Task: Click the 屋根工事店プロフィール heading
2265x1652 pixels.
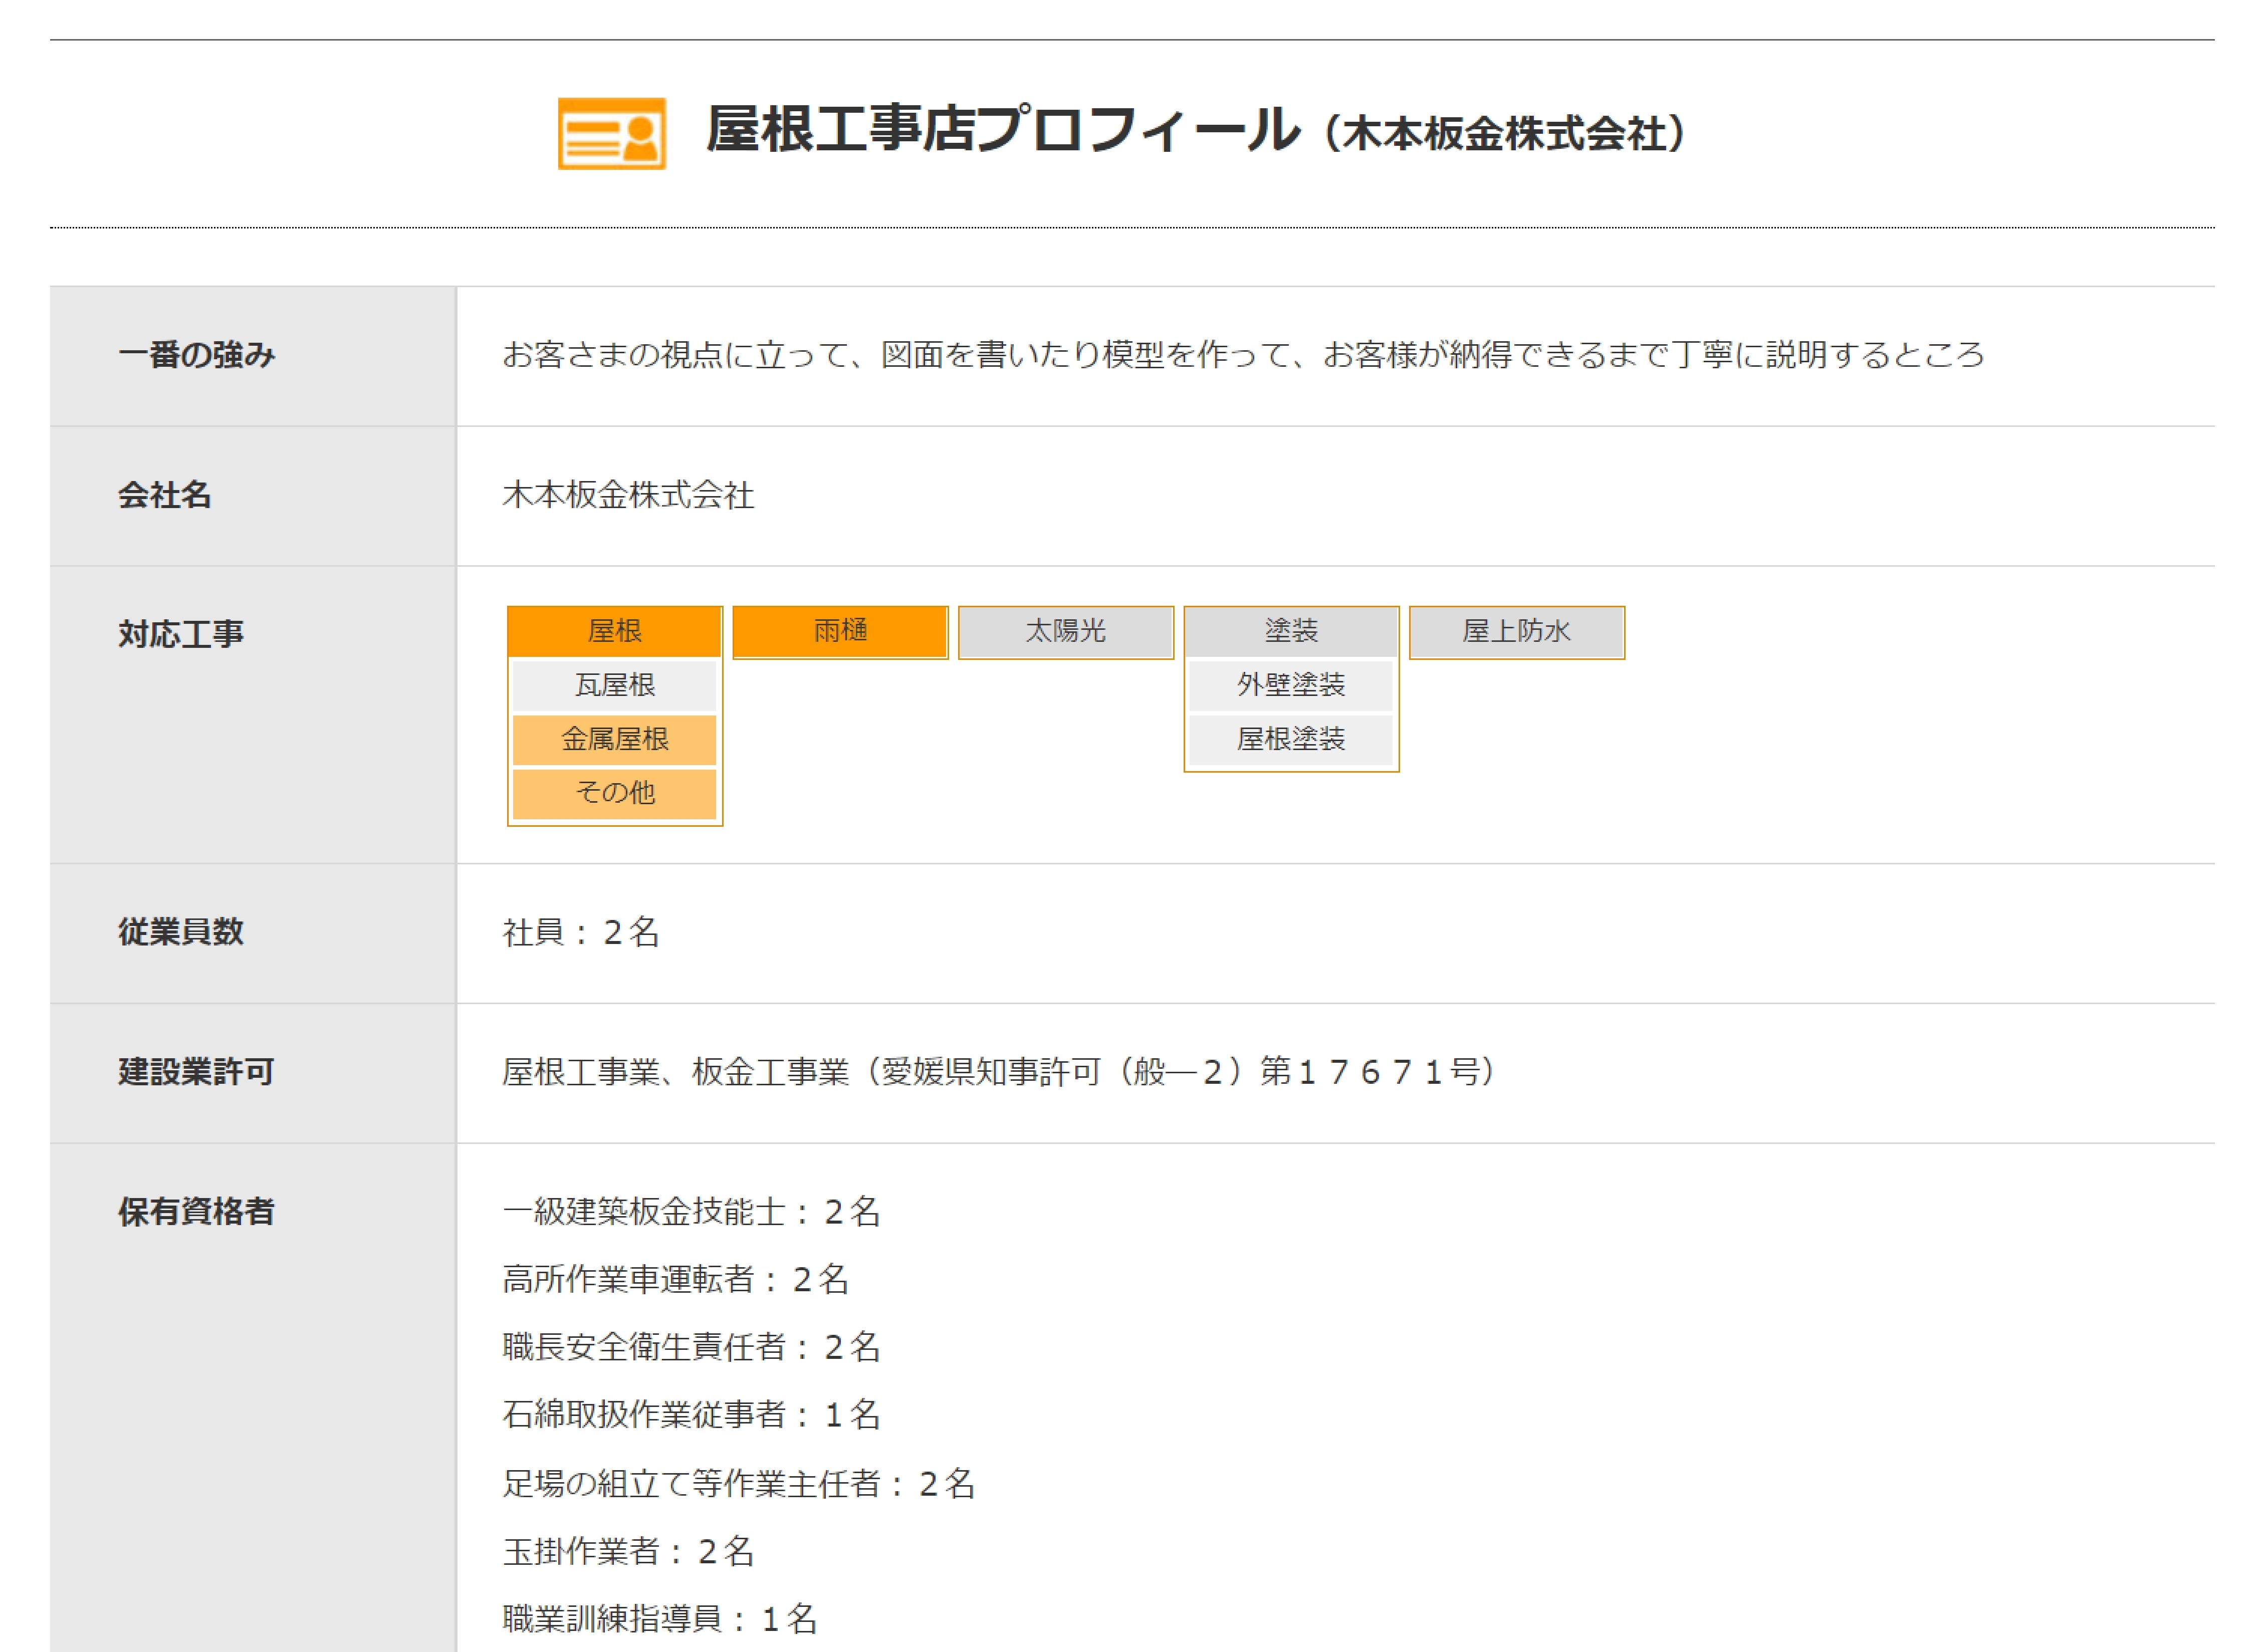Action: [1002, 130]
